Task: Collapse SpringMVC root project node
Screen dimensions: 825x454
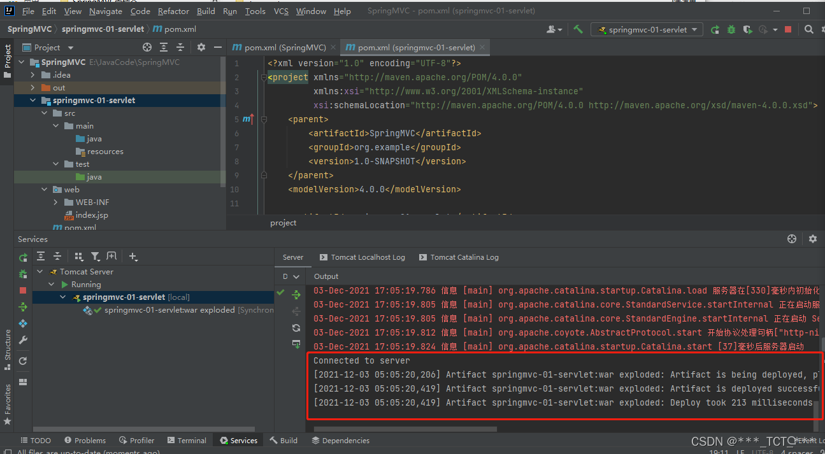Action: tap(23, 62)
